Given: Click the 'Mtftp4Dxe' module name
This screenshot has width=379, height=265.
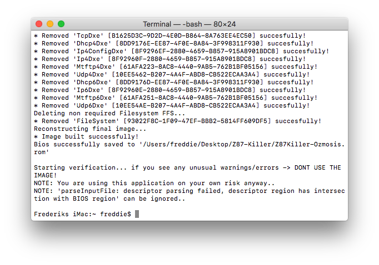Looking at the screenshot, I should (94, 67).
